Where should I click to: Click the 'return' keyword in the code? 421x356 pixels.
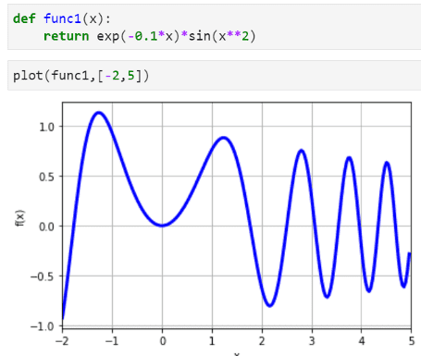pyautogui.click(x=66, y=36)
